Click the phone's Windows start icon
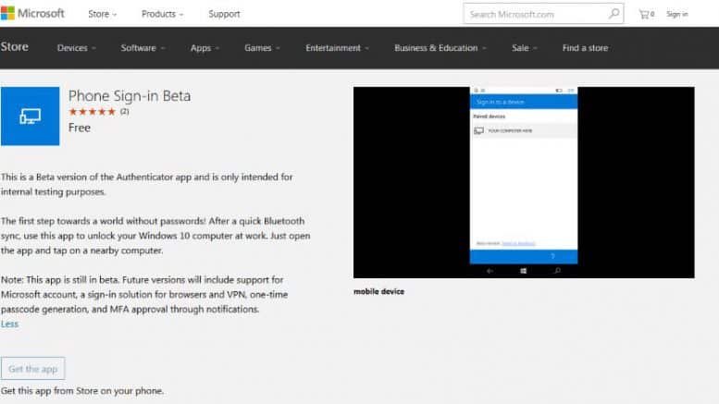719x404 pixels. pyautogui.click(x=524, y=271)
